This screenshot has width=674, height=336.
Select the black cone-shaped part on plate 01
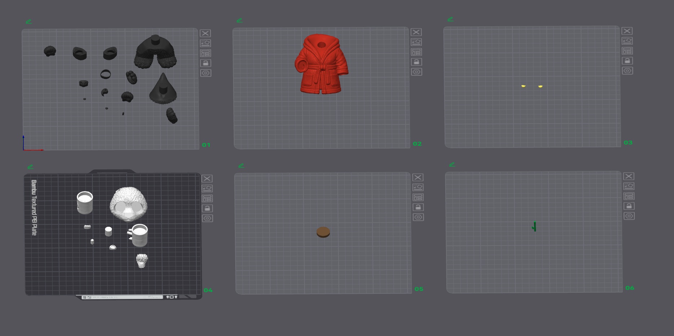[x=163, y=89]
